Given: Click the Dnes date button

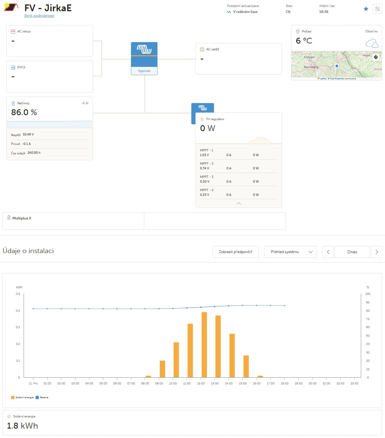Looking at the screenshot, I should click(352, 252).
